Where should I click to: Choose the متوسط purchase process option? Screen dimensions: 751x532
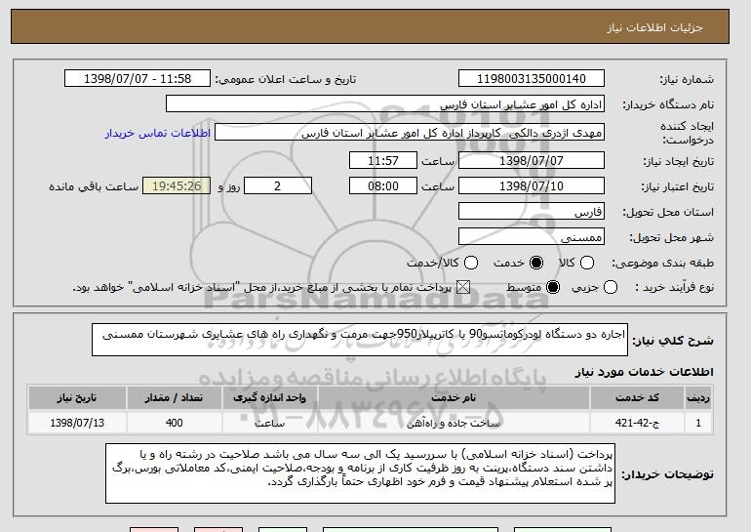click(x=553, y=287)
